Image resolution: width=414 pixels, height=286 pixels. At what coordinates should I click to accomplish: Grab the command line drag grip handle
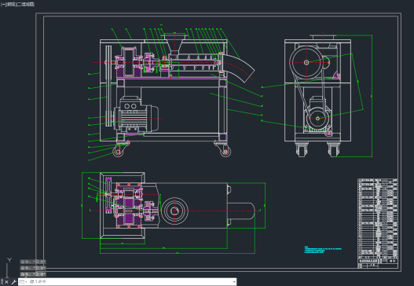coord(2,282)
